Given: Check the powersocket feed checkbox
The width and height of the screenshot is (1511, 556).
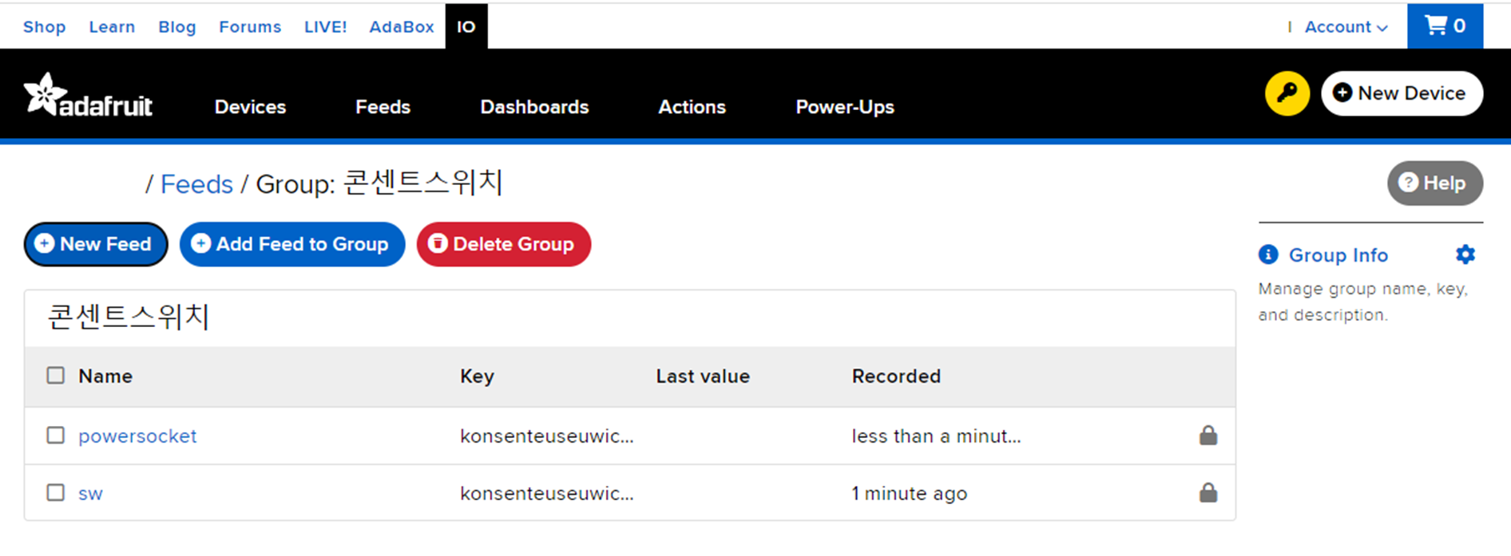Looking at the screenshot, I should pos(55,436).
